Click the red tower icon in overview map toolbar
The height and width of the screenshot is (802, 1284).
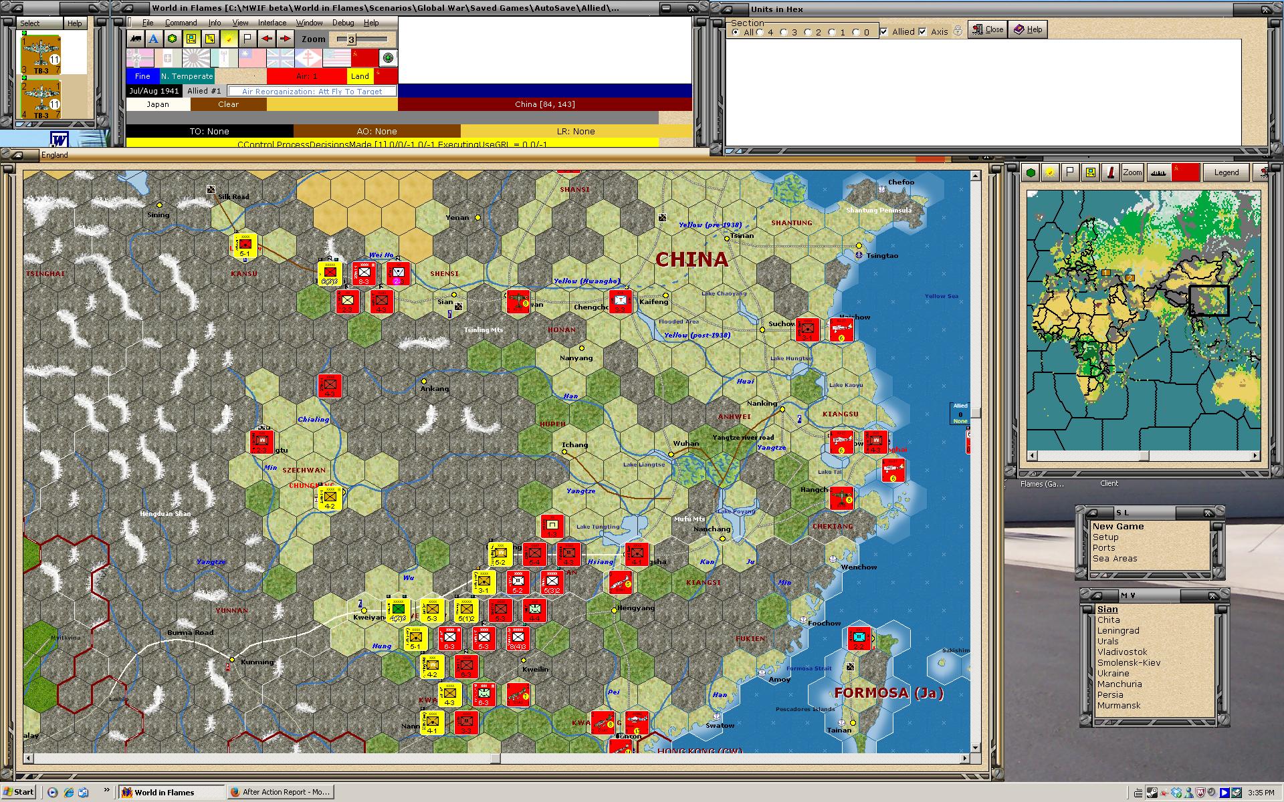(x=1111, y=172)
